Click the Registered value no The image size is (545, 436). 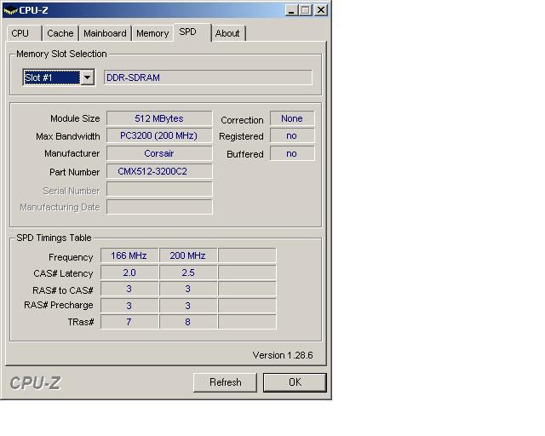click(x=292, y=135)
